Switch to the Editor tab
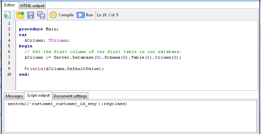Image resolution: width=261 pixels, height=134 pixels. pyautogui.click(x=9, y=5)
